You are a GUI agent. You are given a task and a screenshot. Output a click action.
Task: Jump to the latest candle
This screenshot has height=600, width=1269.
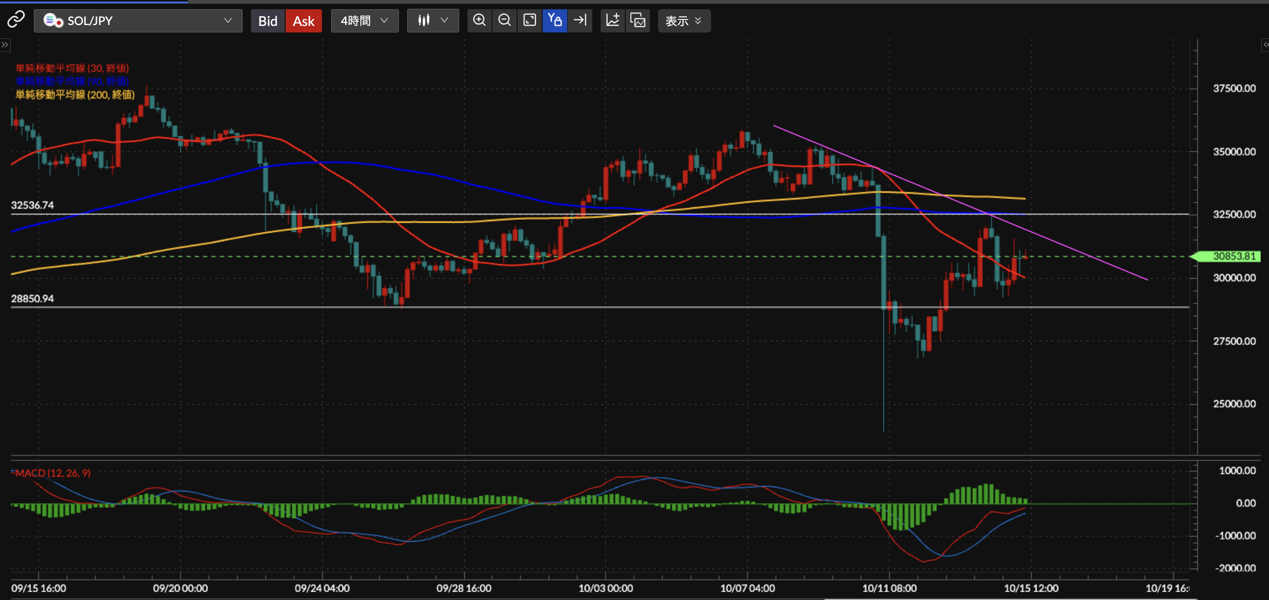(580, 20)
